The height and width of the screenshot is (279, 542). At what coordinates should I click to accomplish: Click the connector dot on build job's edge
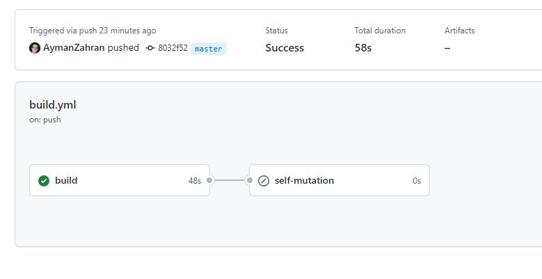coord(209,181)
